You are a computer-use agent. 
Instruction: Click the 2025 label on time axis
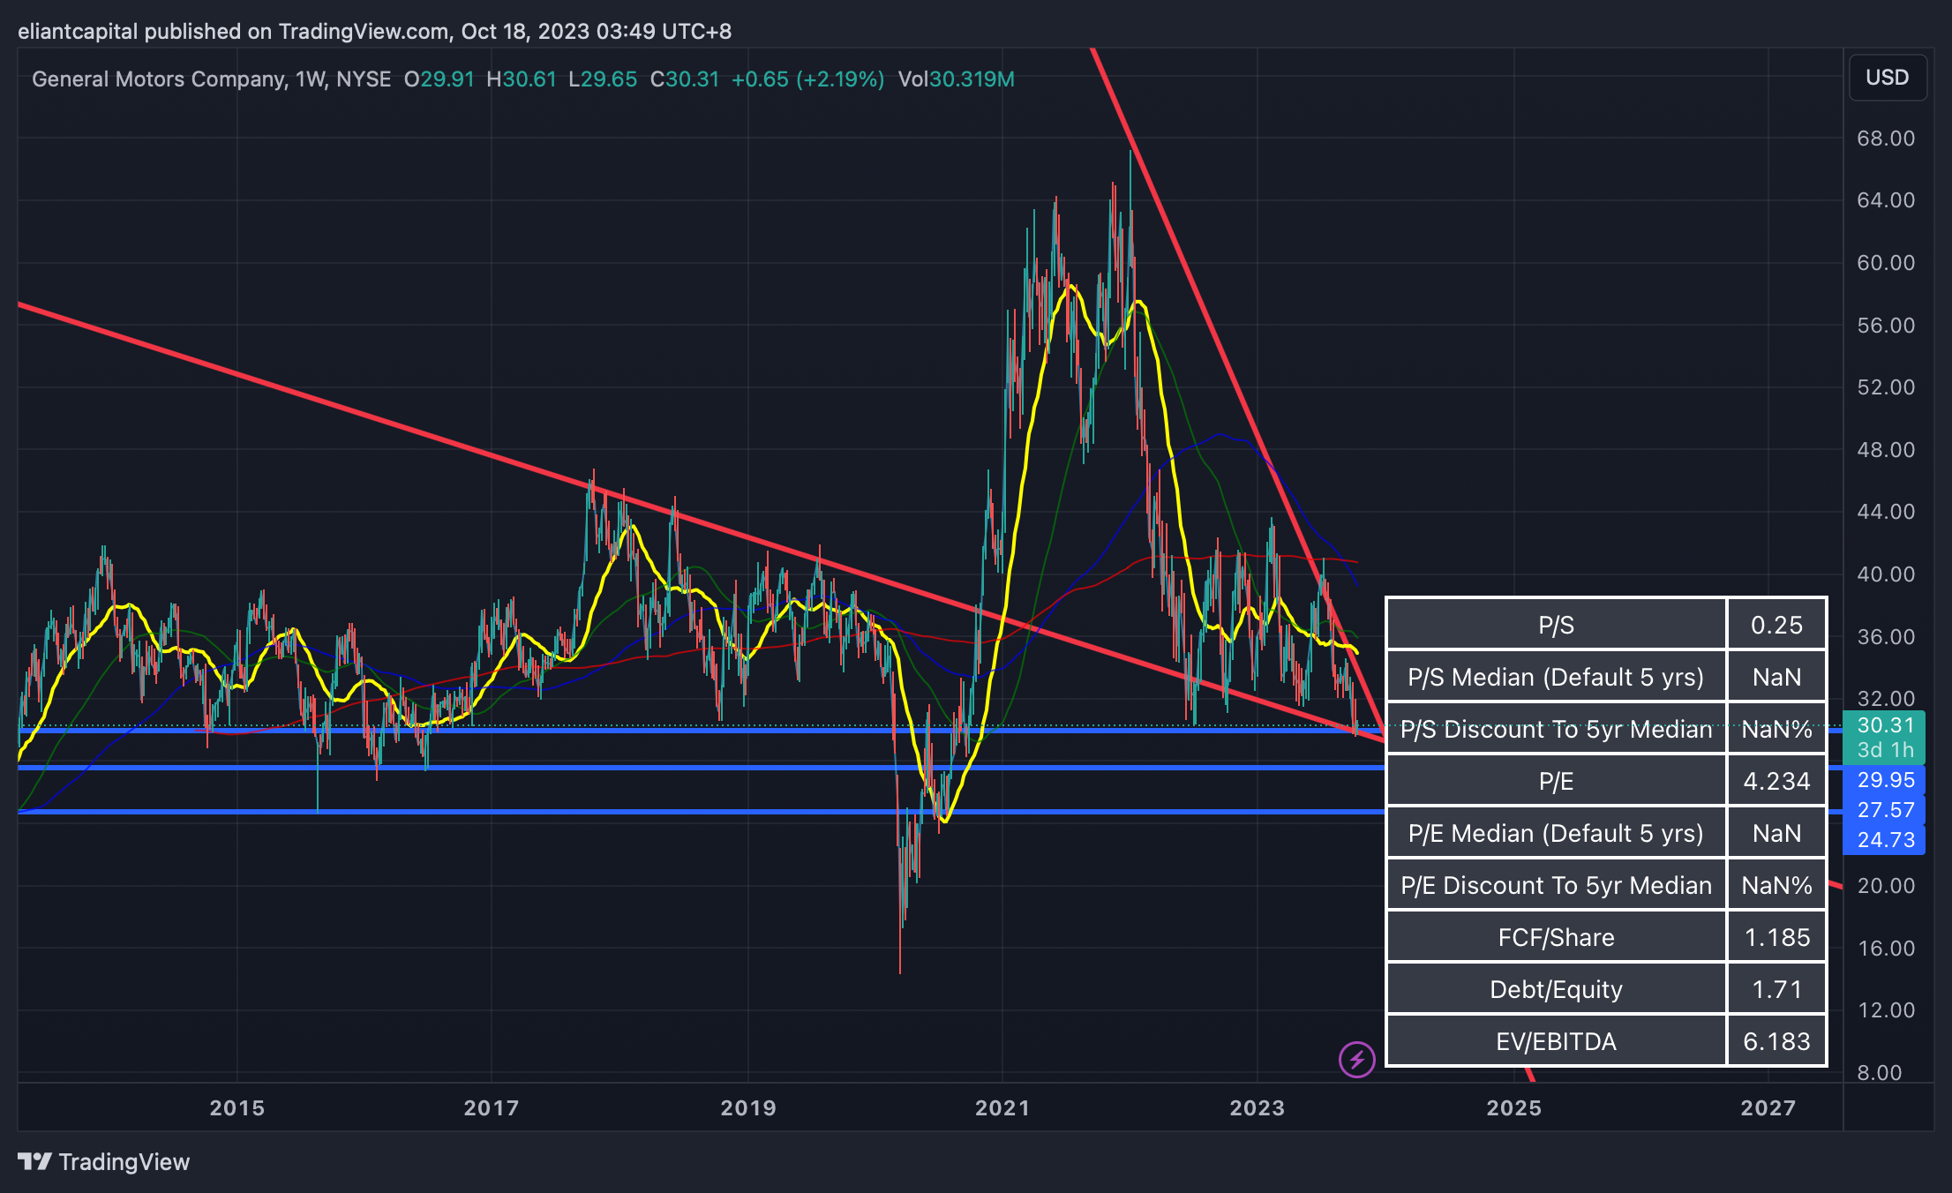coord(1513,1107)
